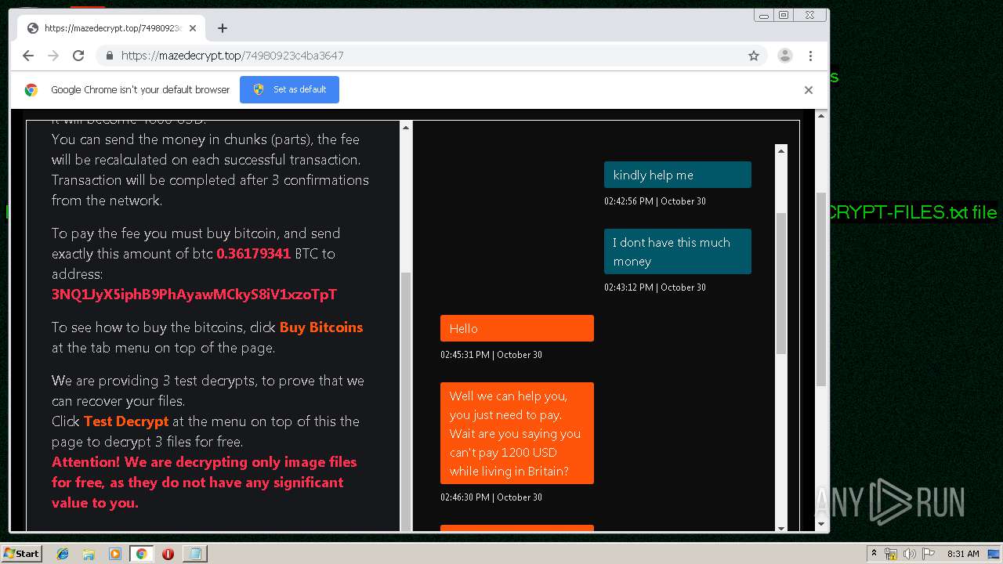1003x564 pixels.
Task: Select the mazedecrypt.top browser tab
Action: click(x=112, y=28)
